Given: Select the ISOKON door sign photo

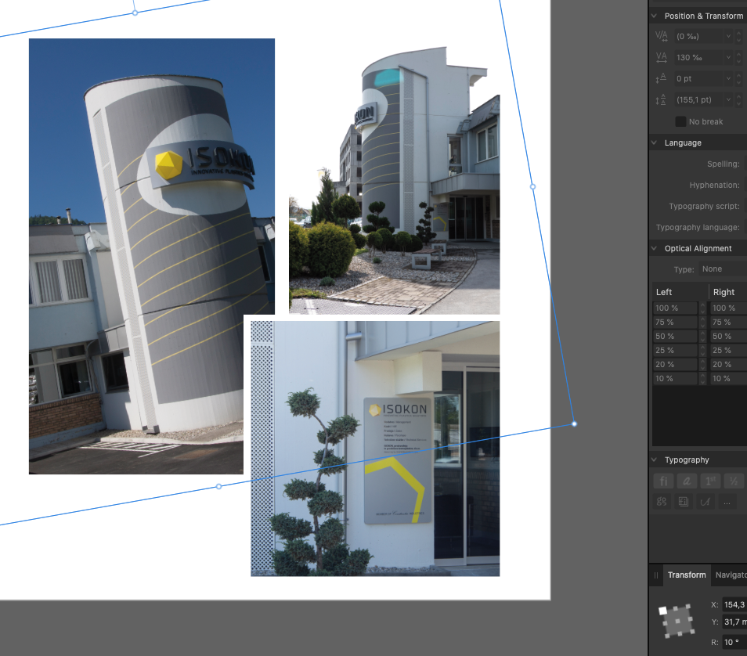Looking at the screenshot, I should click(x=375, y=449).
